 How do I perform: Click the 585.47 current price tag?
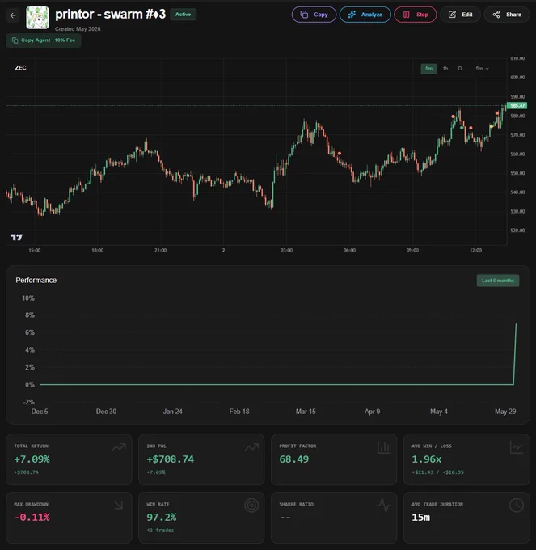pyautogui.click(x=517, y=106)
